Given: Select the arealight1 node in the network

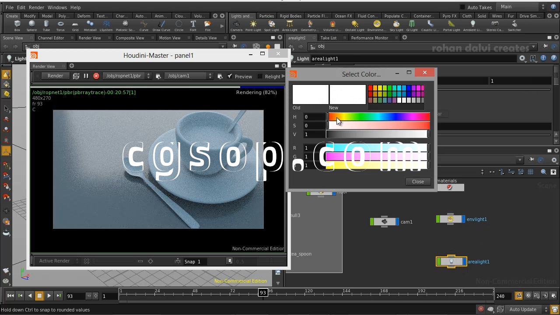Looking at the screenshot, I should (451, 262).
